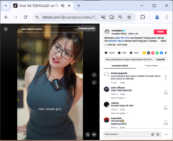Install app icon in address bar

(112, 17)
